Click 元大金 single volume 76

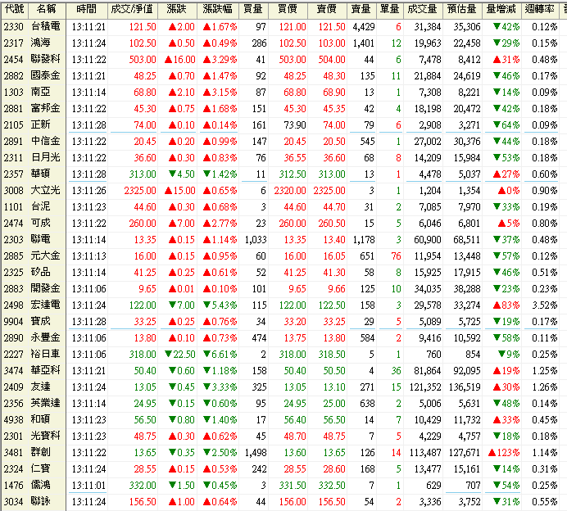click(x=396, y=255)
